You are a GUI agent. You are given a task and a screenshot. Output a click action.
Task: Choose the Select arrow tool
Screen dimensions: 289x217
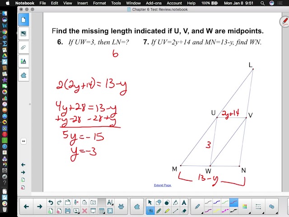[150, 203]
